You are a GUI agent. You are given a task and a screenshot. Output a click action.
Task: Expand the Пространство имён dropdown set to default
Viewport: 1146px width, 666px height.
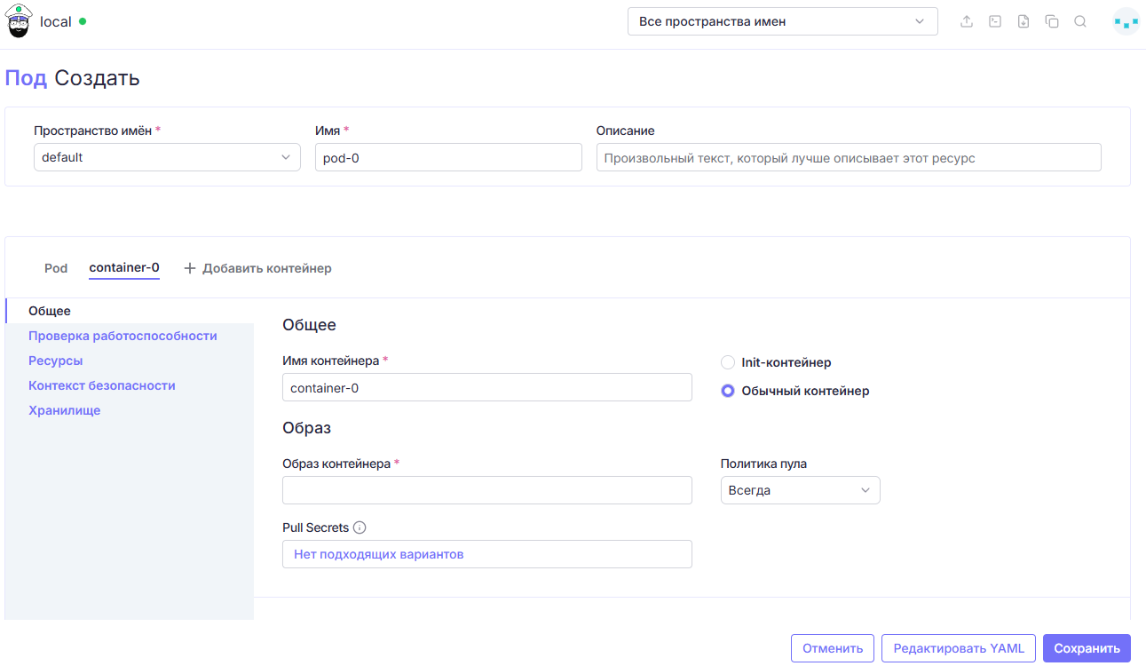coord(167,157)
